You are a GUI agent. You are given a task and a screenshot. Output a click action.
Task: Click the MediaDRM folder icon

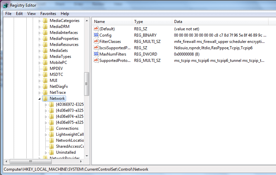pos(45,27)
